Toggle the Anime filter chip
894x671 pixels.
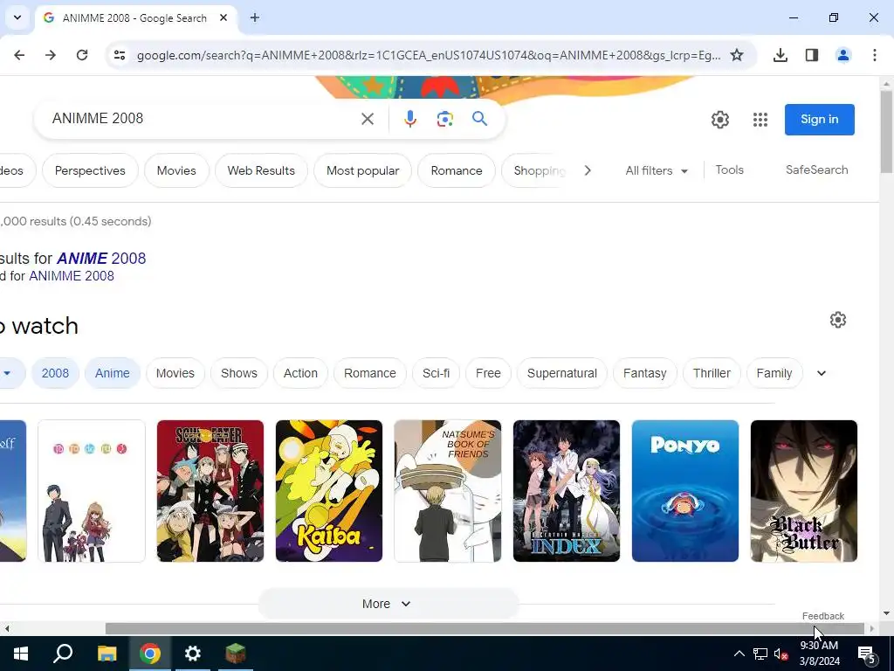coord(113,373)
